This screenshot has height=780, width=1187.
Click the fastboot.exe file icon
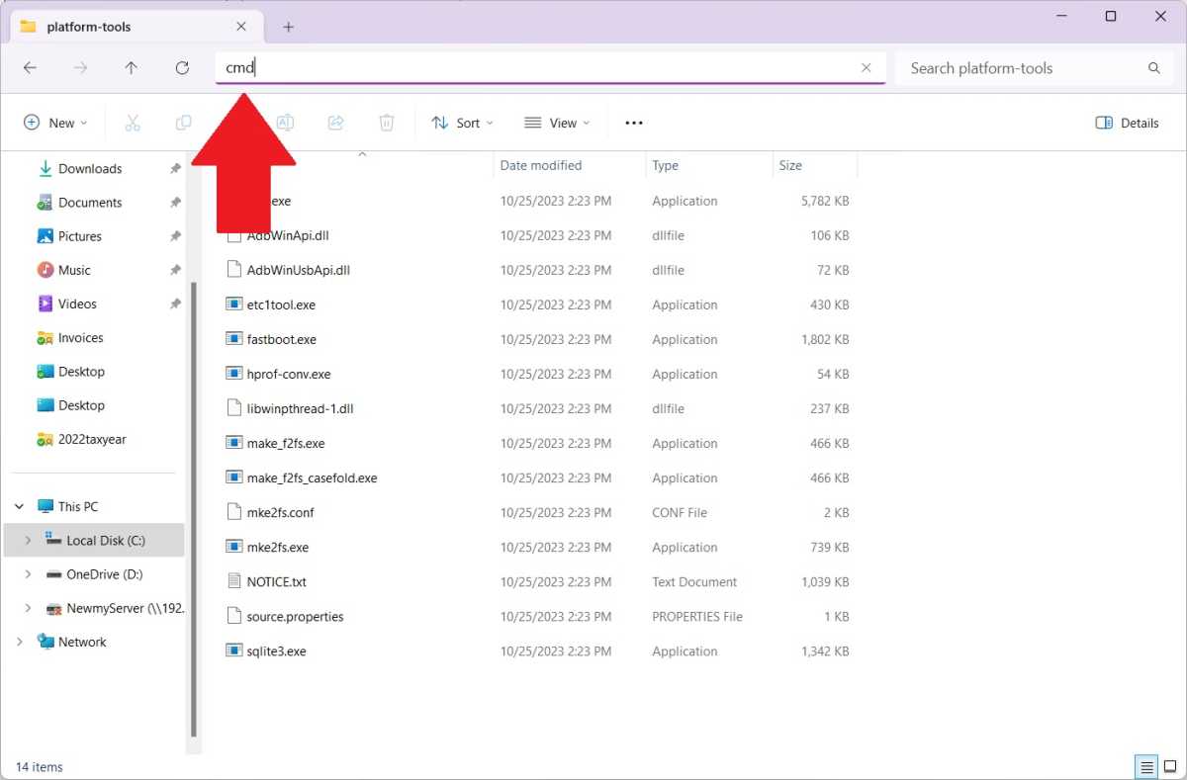(x=234, y=339)
